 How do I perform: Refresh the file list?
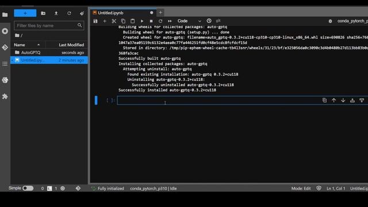click(x=69, y=13)
